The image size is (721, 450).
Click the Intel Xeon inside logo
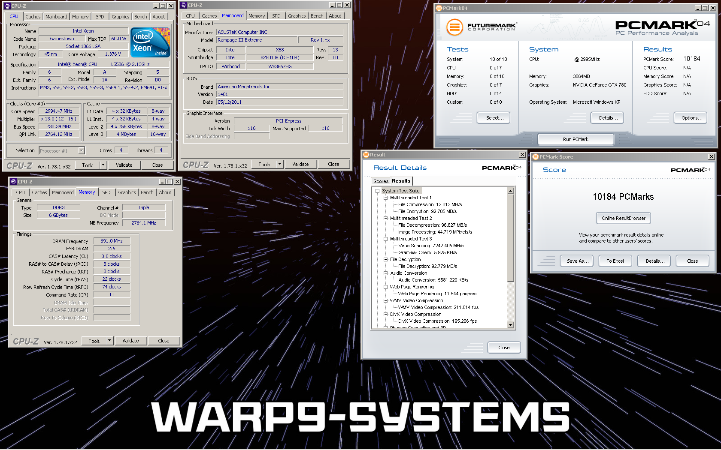150,42
